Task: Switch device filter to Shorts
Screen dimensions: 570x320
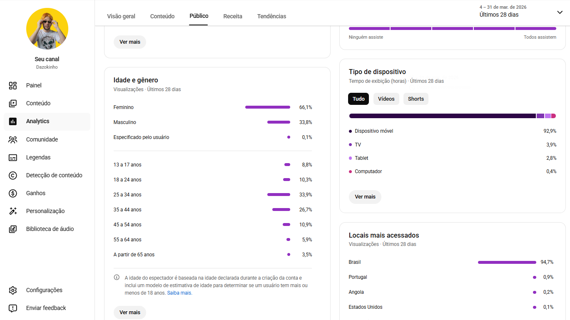Action: point(416,99)
